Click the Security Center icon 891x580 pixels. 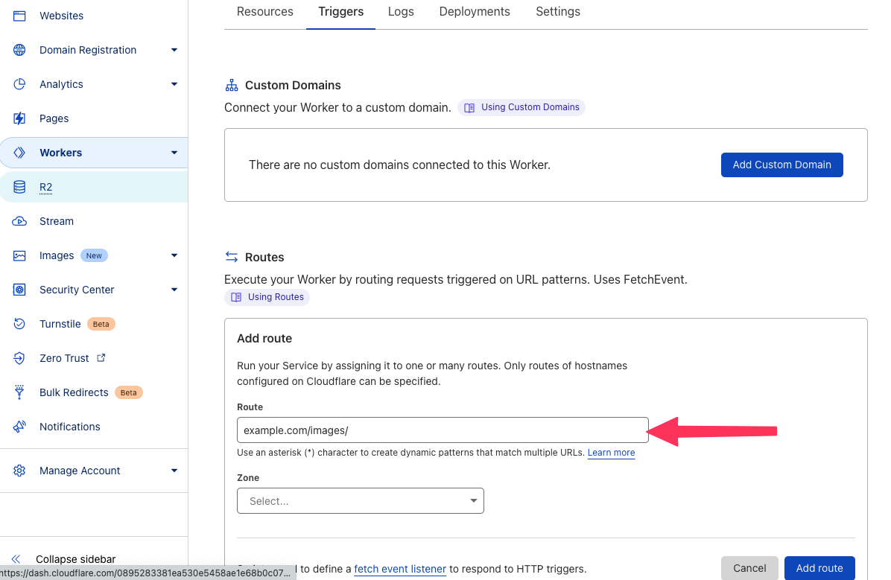[19, 290]
